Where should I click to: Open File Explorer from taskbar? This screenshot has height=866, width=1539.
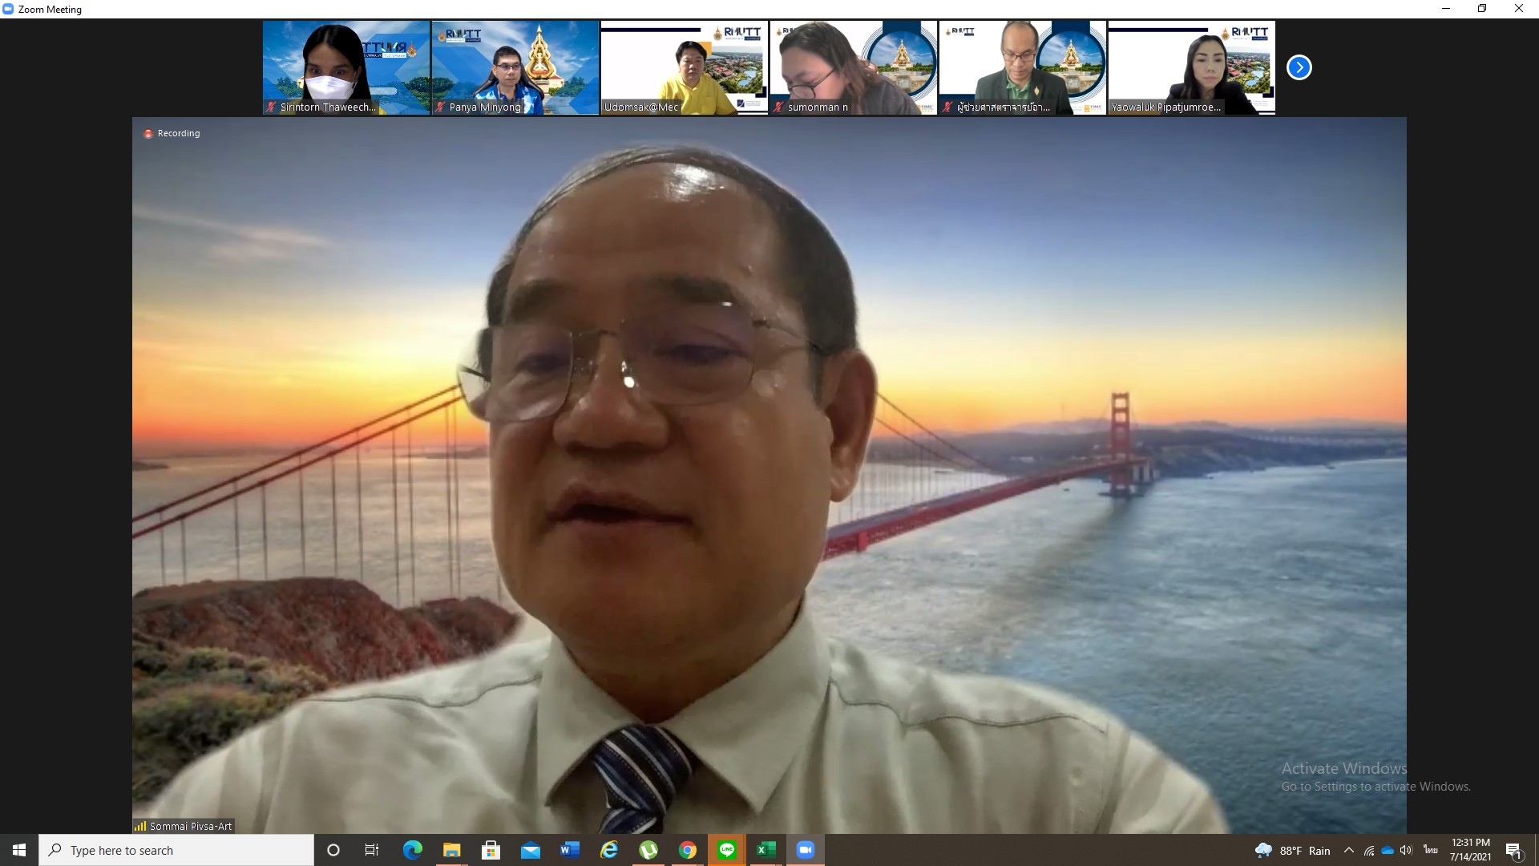451,850
